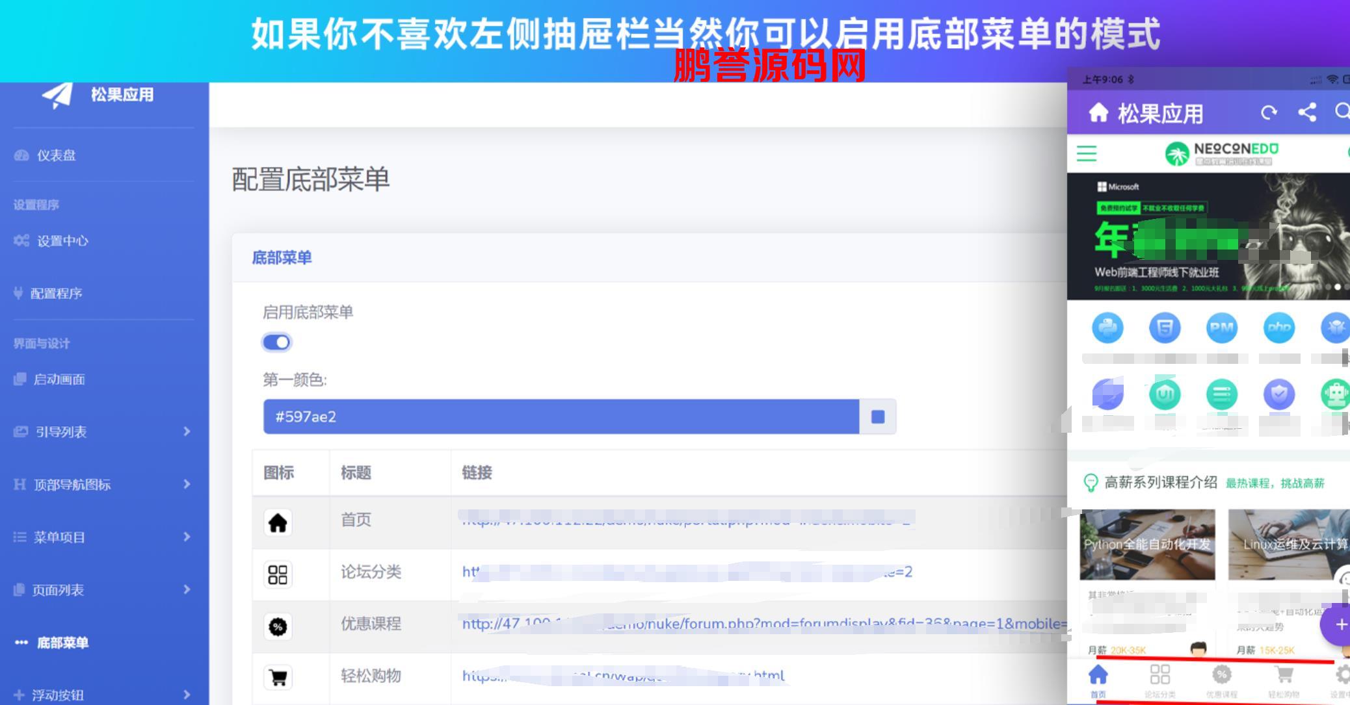Click the Python course icon in phone preview
This screenshot has height=705, width=1350.
1107,328
